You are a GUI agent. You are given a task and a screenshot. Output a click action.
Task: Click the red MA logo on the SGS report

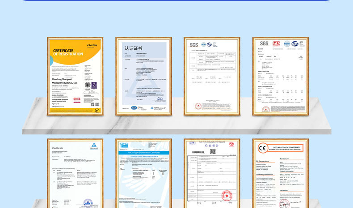pos(276,43)
